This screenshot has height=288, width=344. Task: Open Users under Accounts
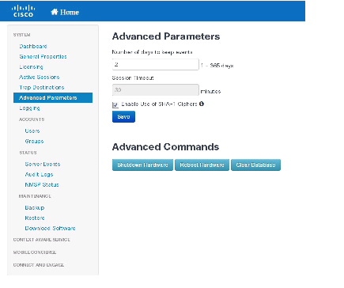[32, 131]
